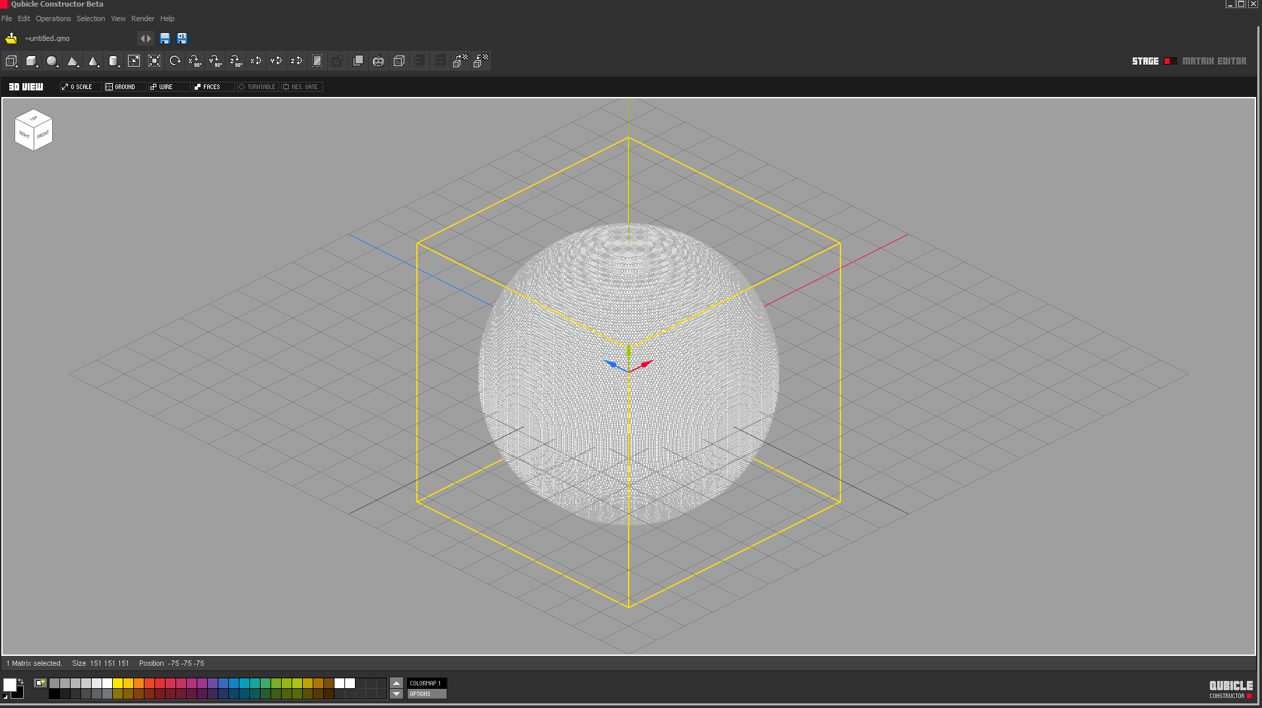Click the wireframe box icon after pumpkin

(399, 61)
